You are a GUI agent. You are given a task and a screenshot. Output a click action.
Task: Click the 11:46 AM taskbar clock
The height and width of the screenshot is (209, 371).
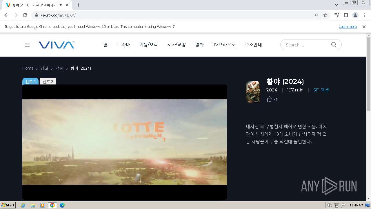pyautogui.click(x=356, y=205)
